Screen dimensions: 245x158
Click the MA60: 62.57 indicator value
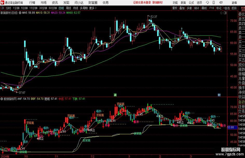tap(73, 13)
